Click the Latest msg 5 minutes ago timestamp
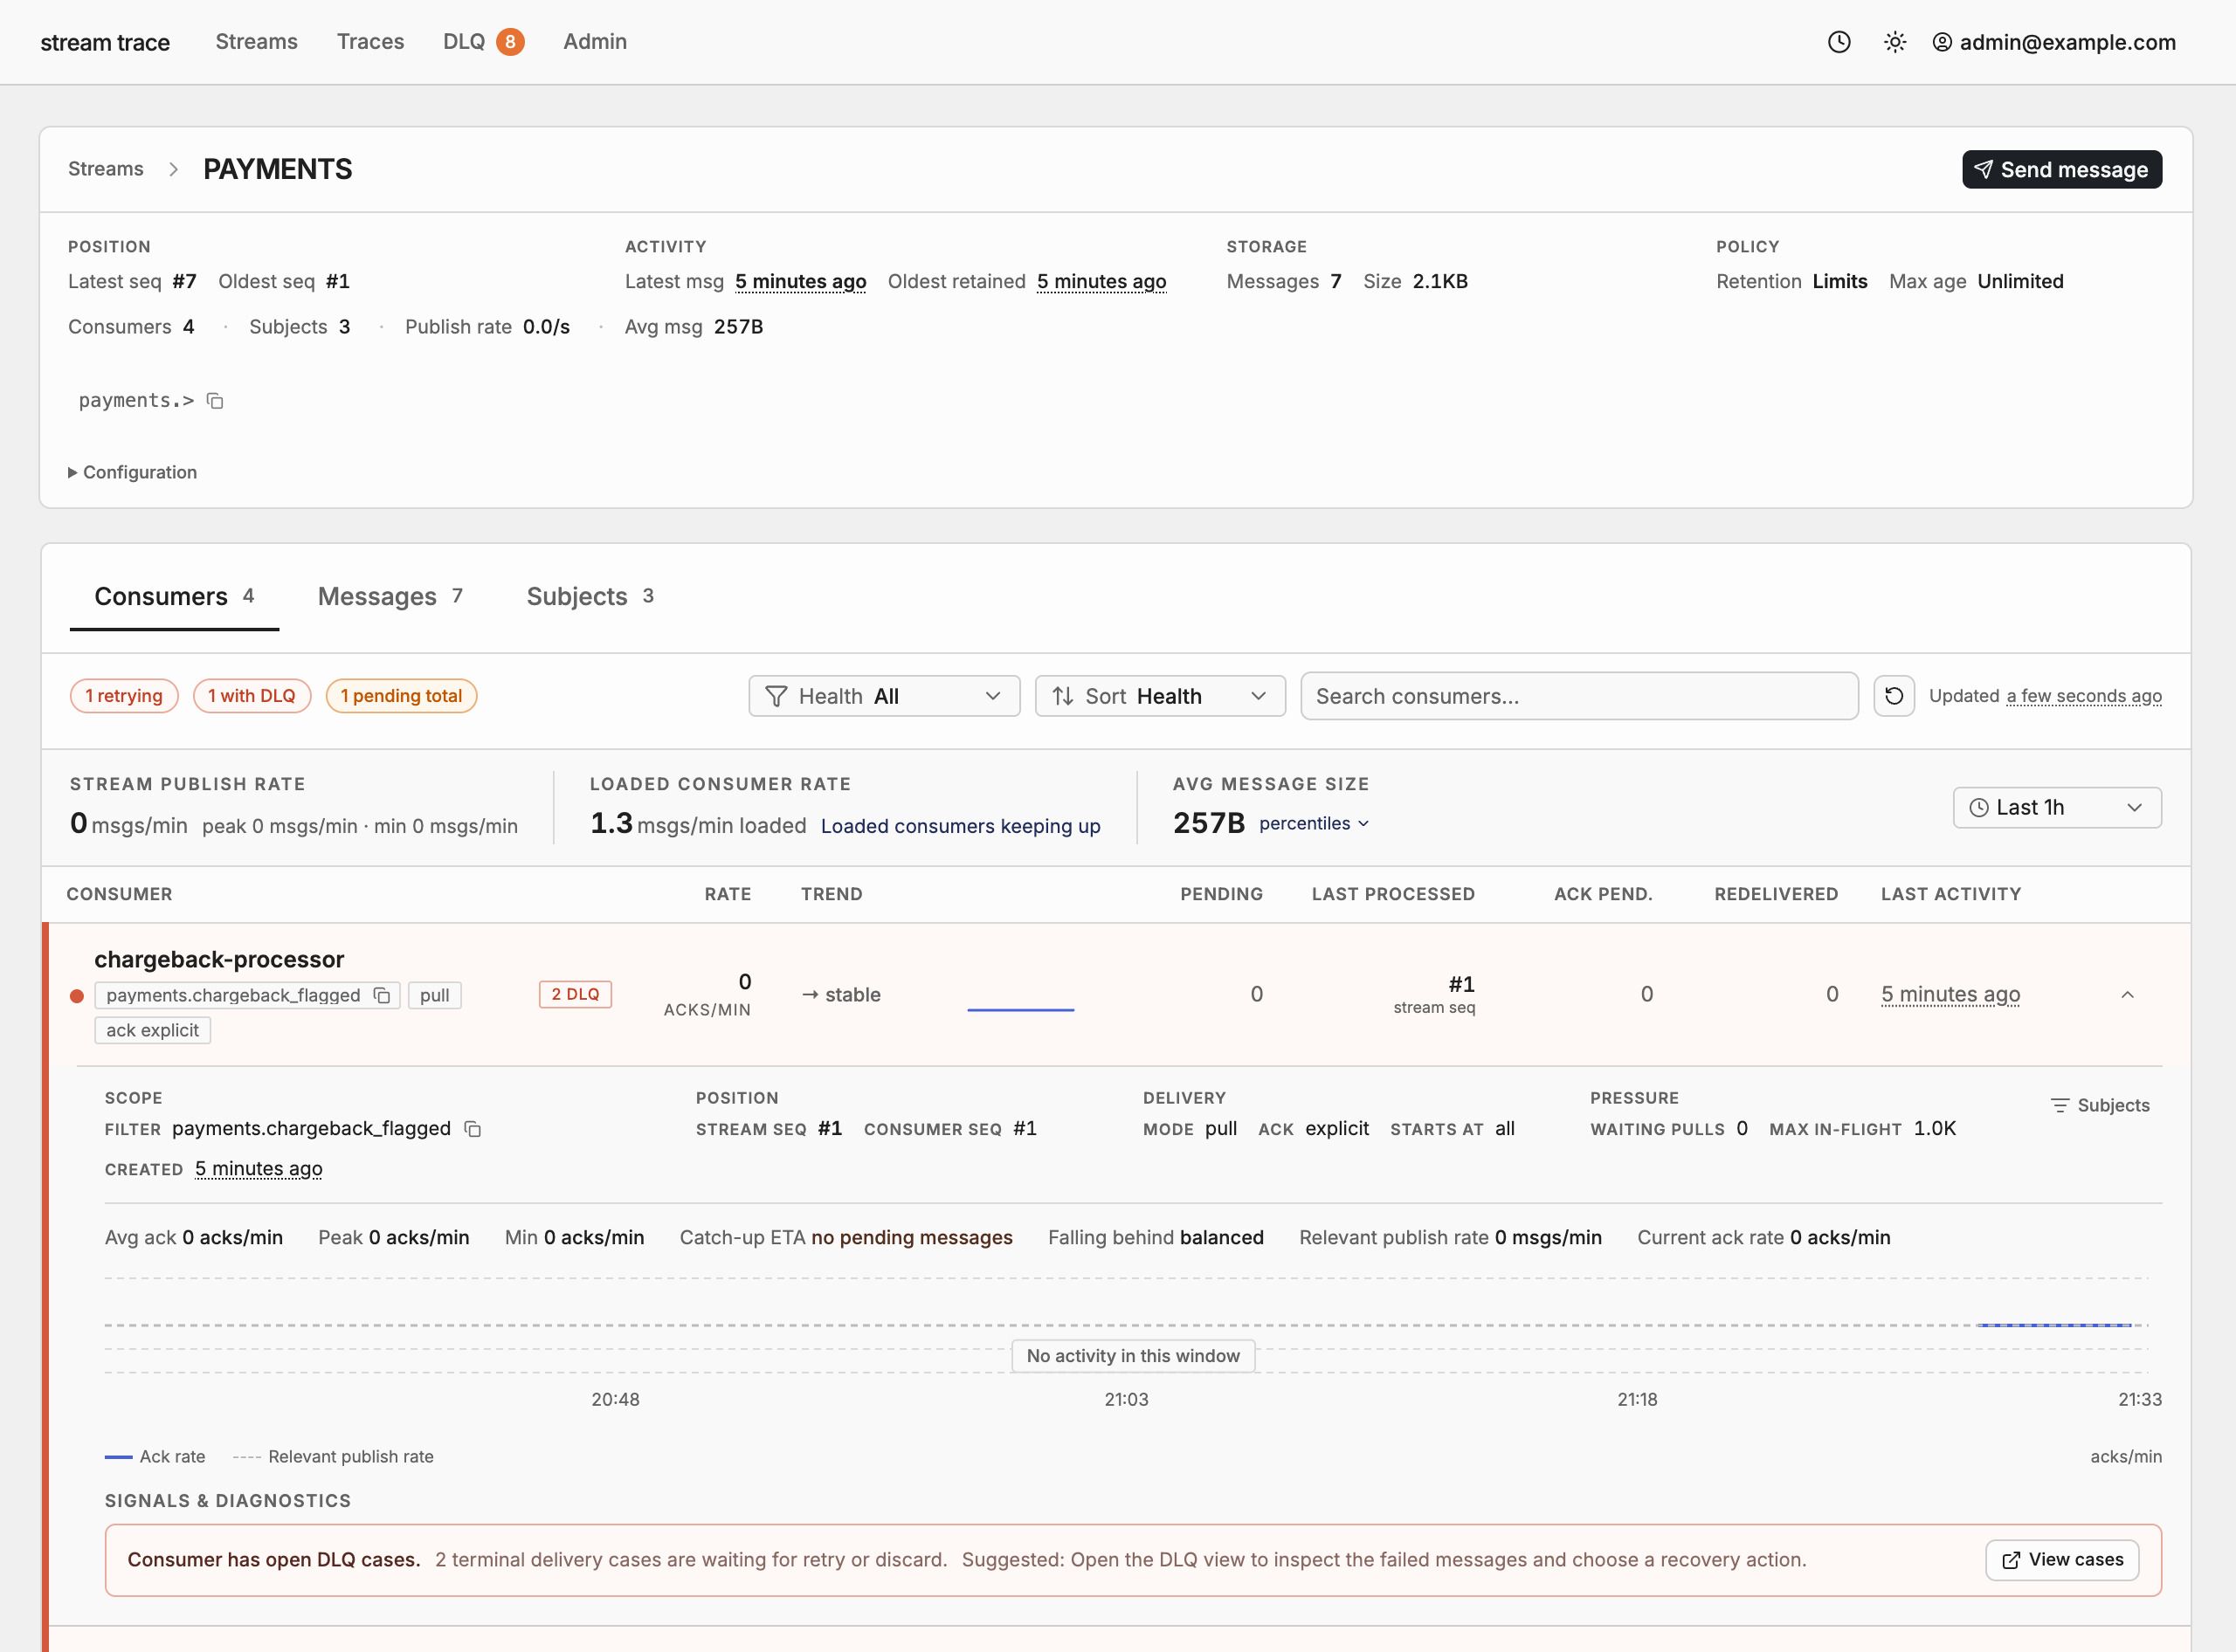2236x1652 pixels. point(800,282)
